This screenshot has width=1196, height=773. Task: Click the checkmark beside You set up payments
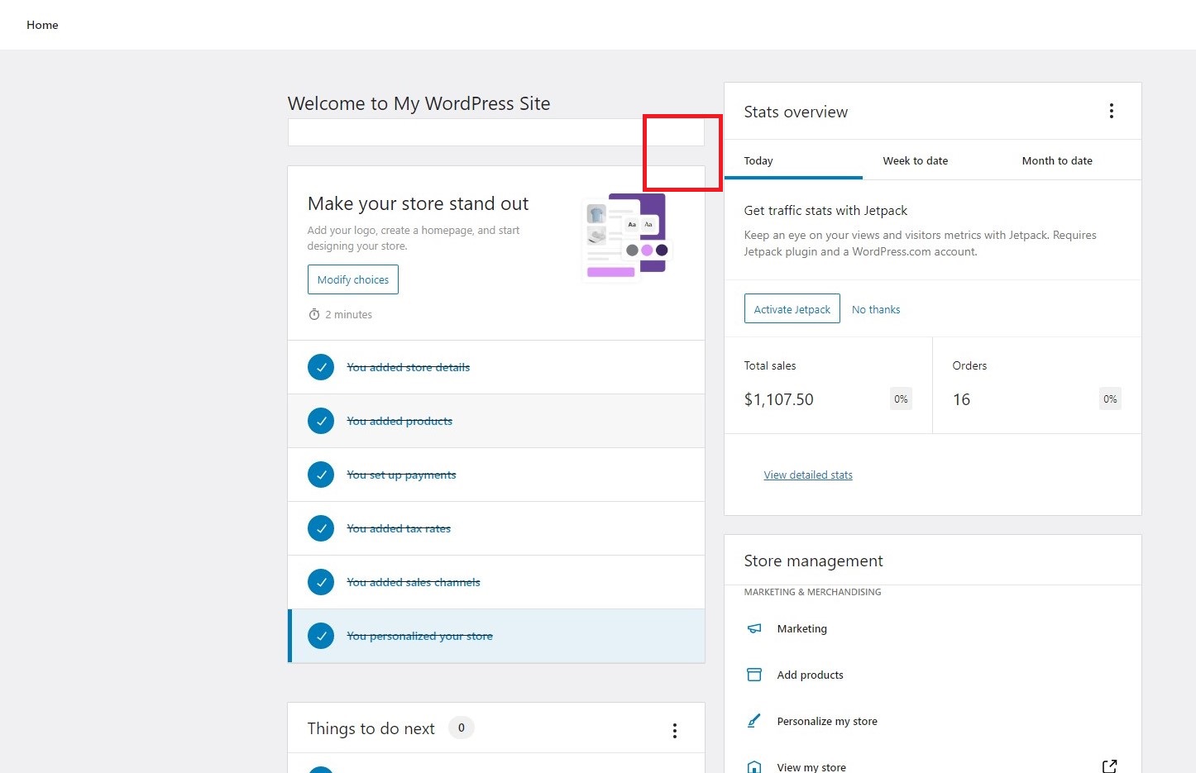(x=321, y=475)
